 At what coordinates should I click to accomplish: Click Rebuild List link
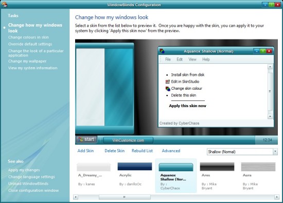coord(142,151)
